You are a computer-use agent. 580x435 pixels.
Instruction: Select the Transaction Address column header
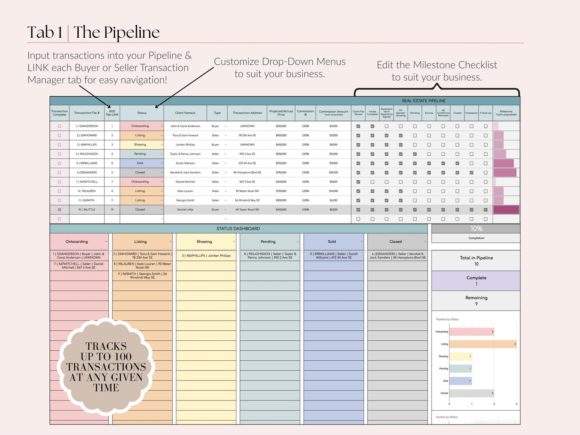pyautogui.click(x=247, y=113)
